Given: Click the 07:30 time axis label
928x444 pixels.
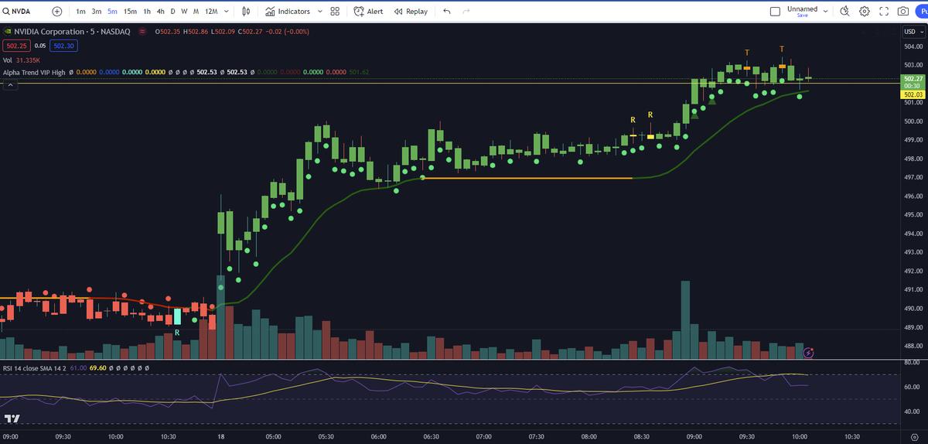Looking at the screenshot, I should click(x=537, y=436).
